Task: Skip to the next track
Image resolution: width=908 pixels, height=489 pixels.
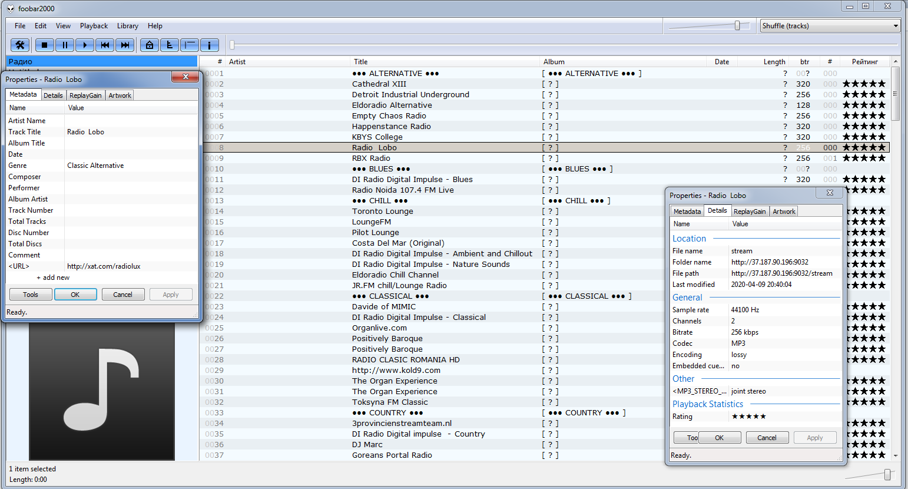Action: pyautogui.click(x=125, y=45)
